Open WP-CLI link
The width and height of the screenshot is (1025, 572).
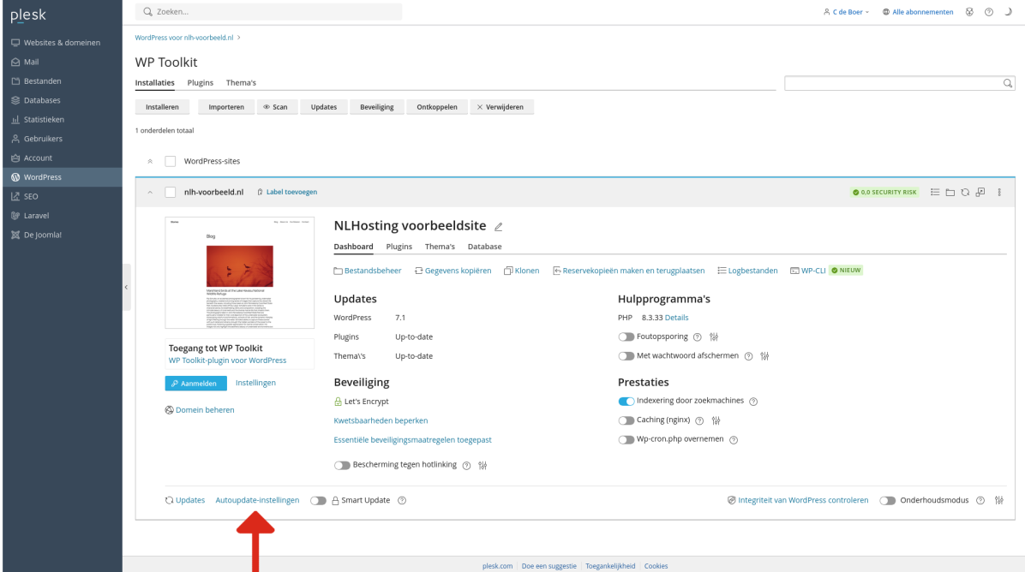click(807, 271)
